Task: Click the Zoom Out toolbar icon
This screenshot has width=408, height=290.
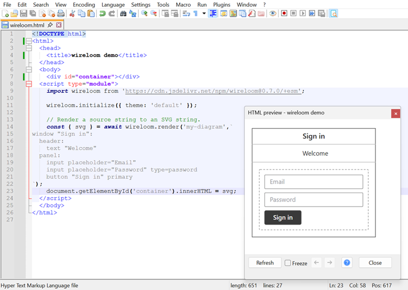Action: [x=154, y=14]
